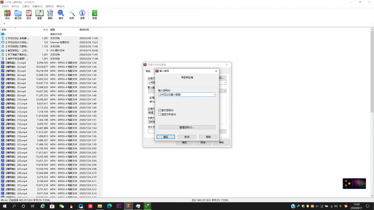This screenshot has width=374, height=210.
Task: Open the Windows Start menu button
Action: pos(5,206)
